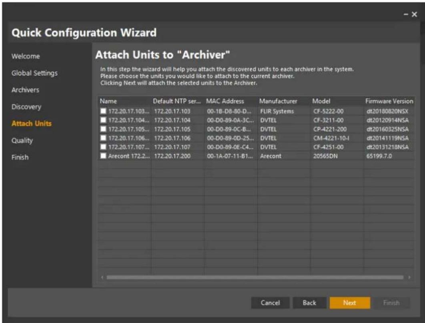Check the box for unit 172.20.17.107

(103, 147)
